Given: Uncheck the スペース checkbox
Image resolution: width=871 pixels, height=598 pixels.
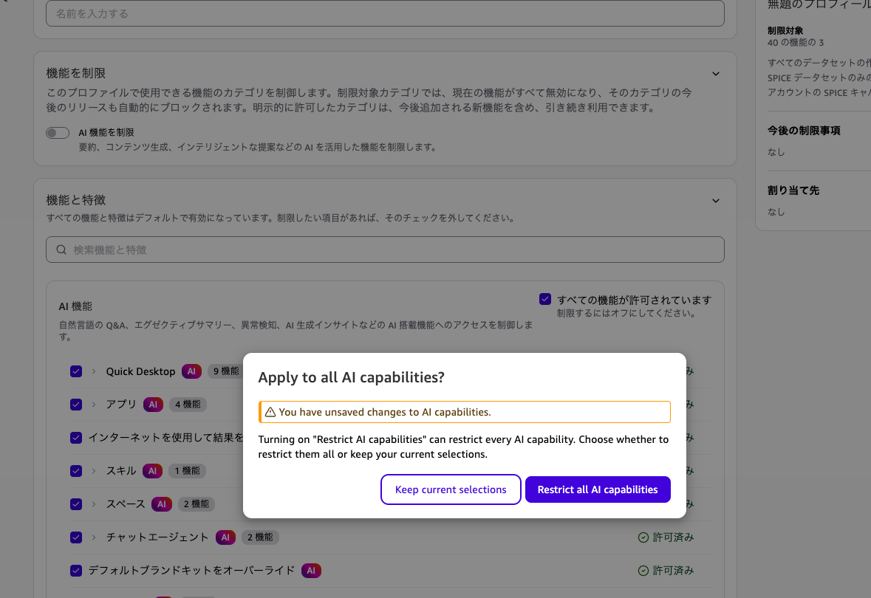Looking at the screenshot, I should click(x=76, y=504).
